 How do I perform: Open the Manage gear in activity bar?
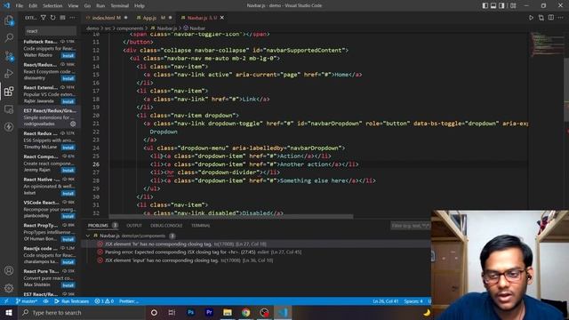tap(9, 288)
